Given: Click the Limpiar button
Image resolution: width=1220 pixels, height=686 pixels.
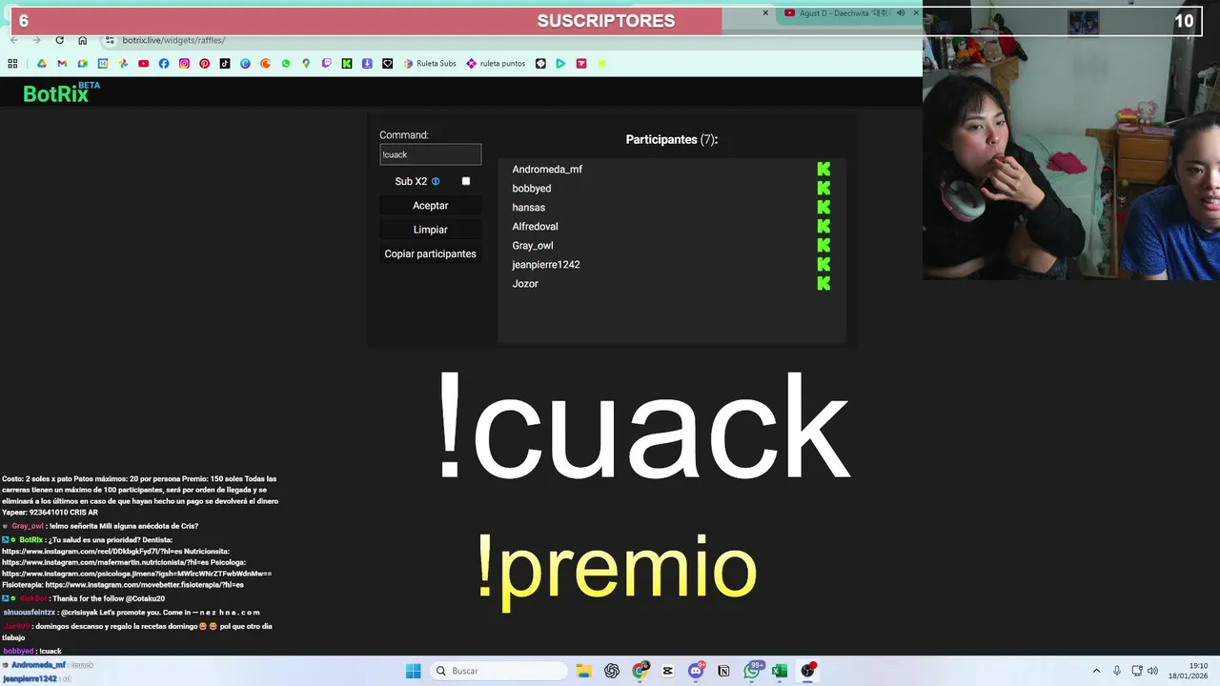Looking at the screenshot, I should [x=430, y=230].
